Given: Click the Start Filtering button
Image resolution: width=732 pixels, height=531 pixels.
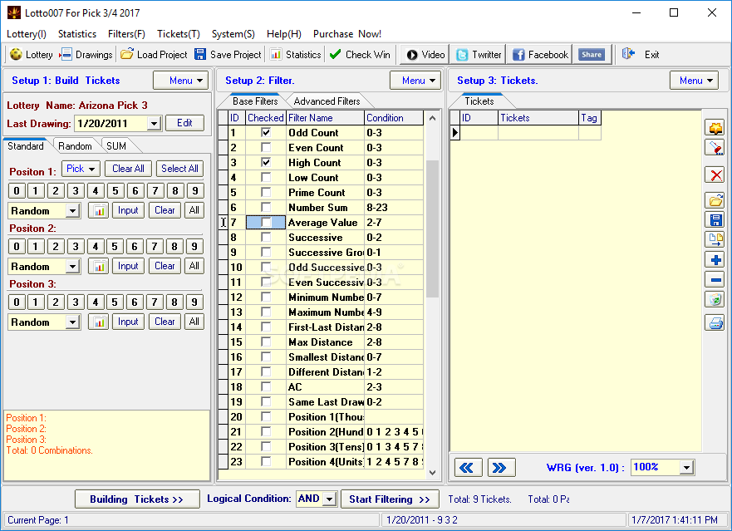Looking at the screenshot, I should pyautogui.click(x=390, y=499).
